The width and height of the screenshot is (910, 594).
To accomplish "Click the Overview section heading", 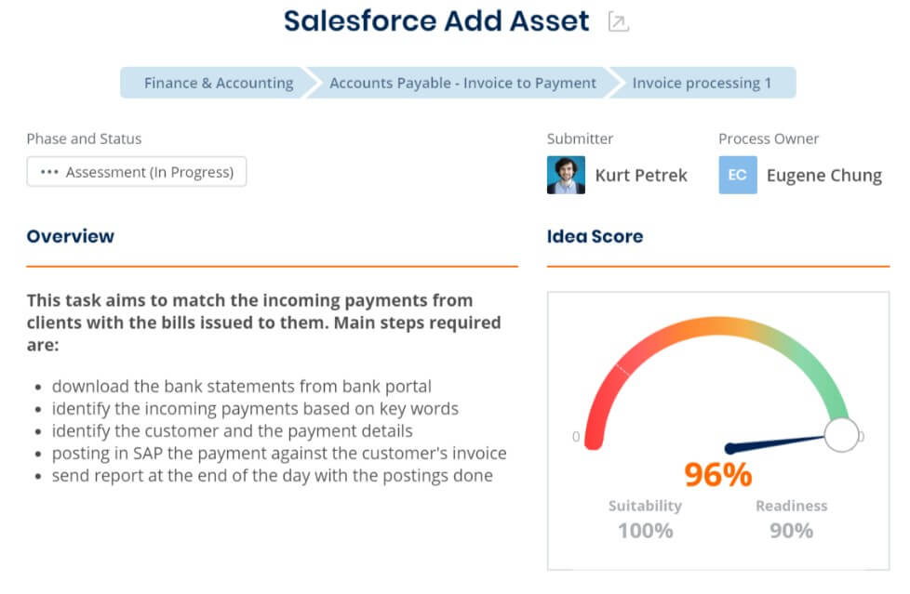I will [70, 236].
